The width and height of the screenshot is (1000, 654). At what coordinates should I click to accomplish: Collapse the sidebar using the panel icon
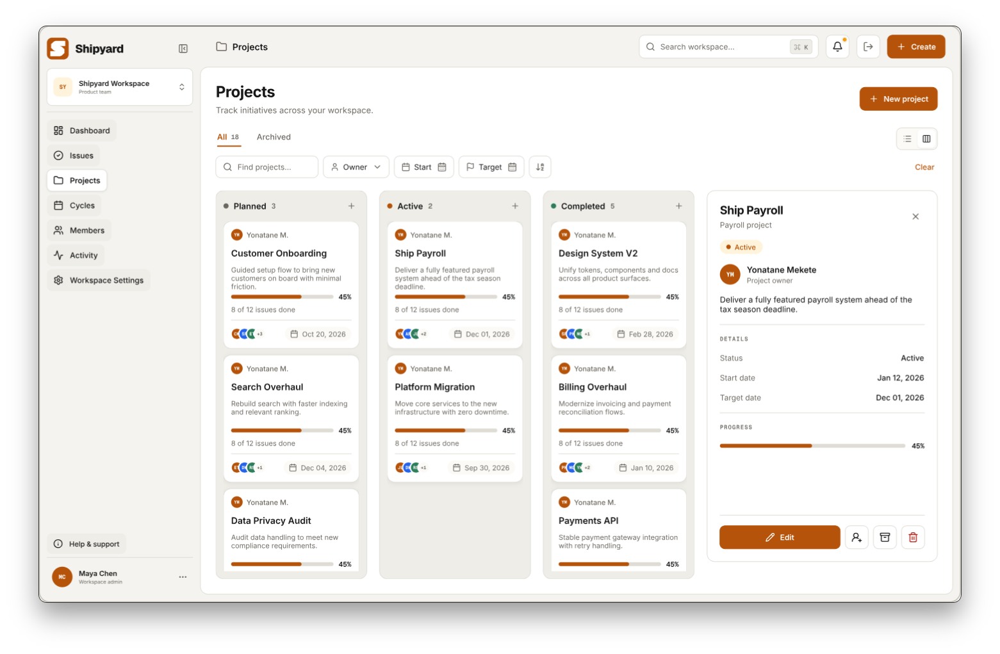coord(183,49)
